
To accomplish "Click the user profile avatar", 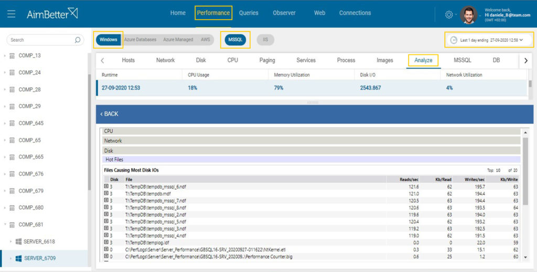I will (x=468, y=15).
